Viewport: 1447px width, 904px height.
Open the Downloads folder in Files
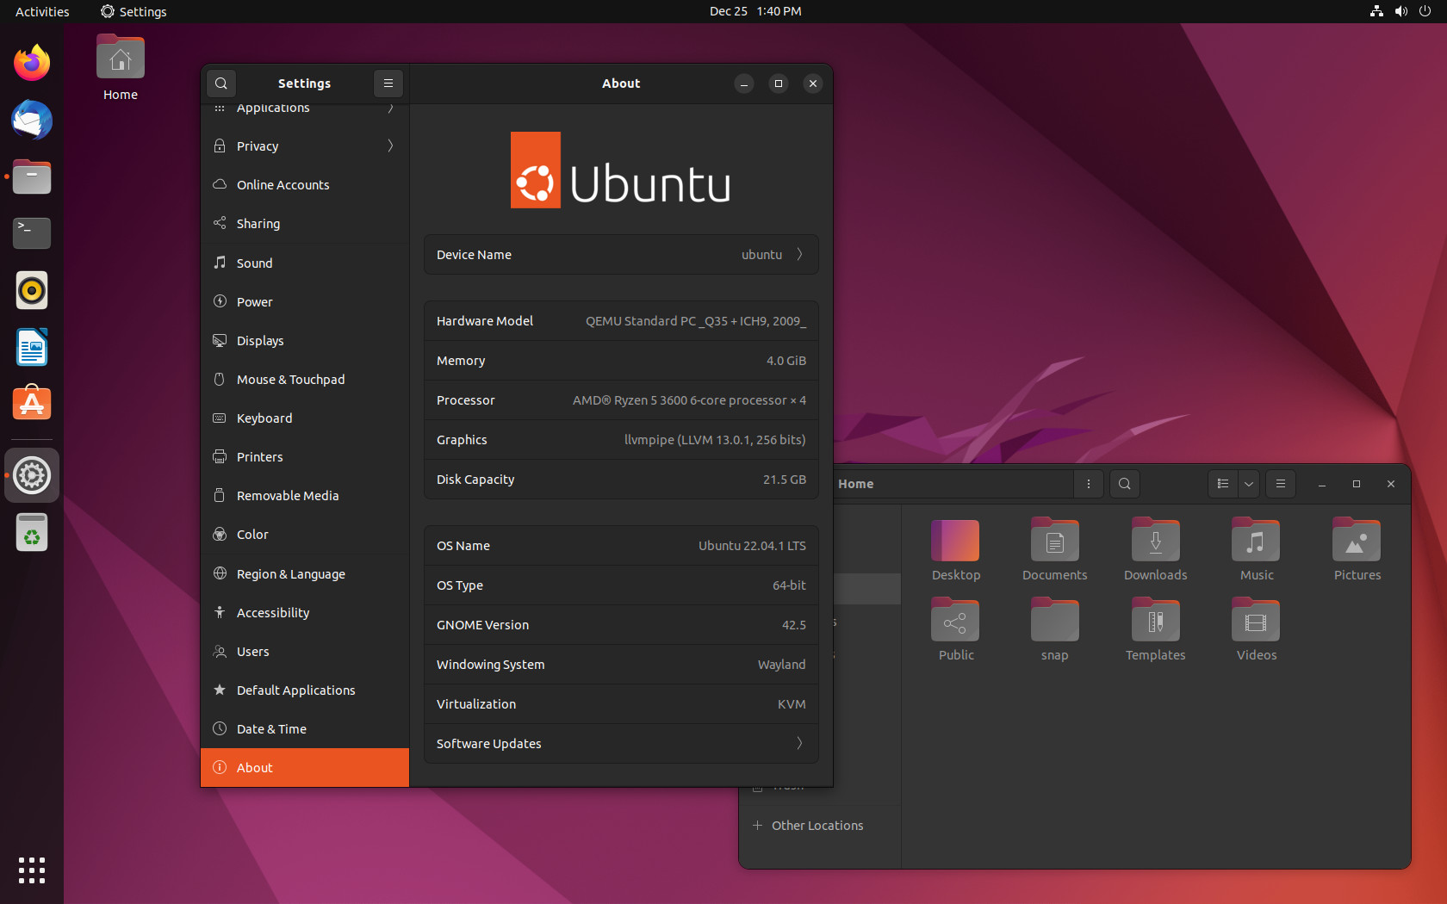[1156, 551]
